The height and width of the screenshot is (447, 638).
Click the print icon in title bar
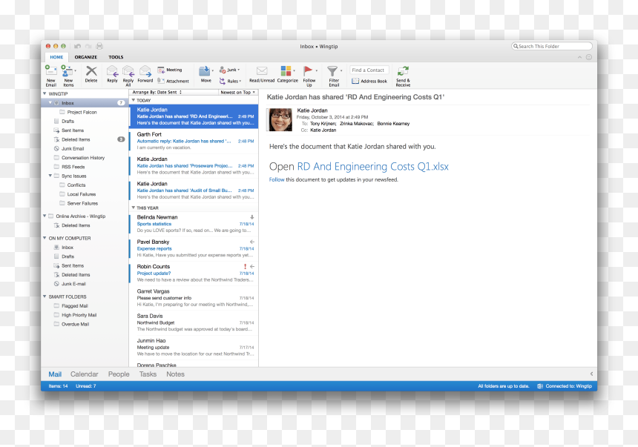point(99,47)
